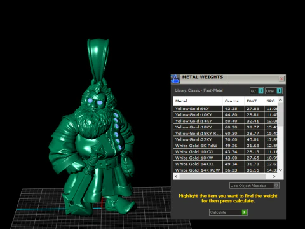This screenshot has height=229, width=305.
Task: Click the 27.88 DWT cell
Action: (x=254, y=109)
